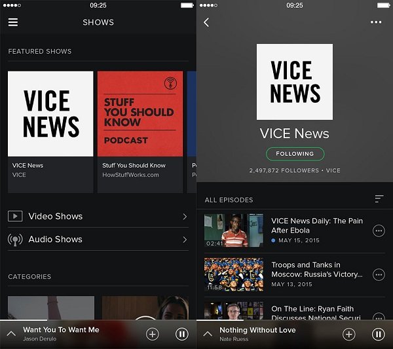Open the first category tile with gray image
393x349 pixels.
tap(51, 308)
